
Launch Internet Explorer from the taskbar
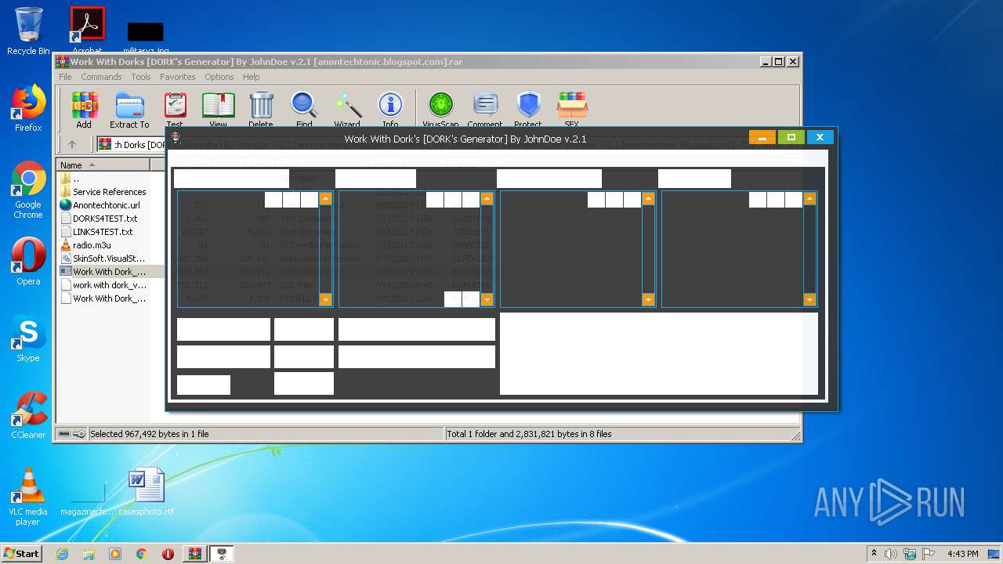pos(62,554)
